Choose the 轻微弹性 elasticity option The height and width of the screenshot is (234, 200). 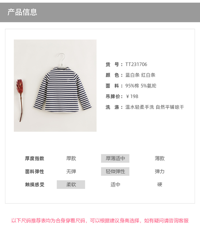[x=115, y=171]
